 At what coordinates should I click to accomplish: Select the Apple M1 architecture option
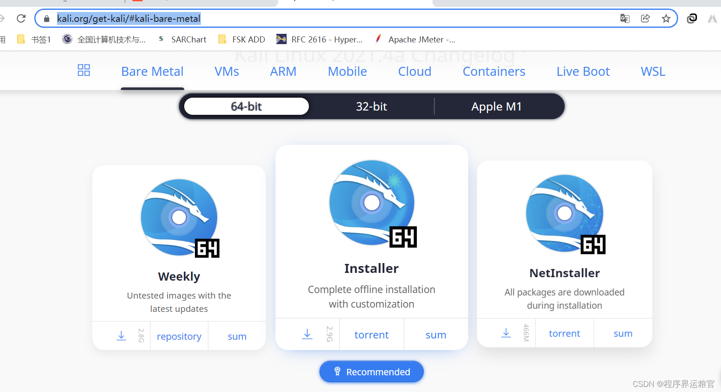pyautogui.click(x=497, y=106)
